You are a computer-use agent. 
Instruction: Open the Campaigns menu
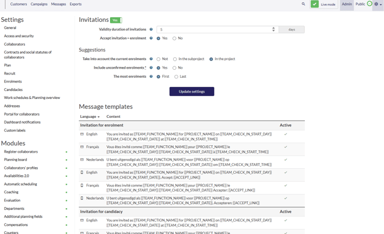tap(39, 4)
